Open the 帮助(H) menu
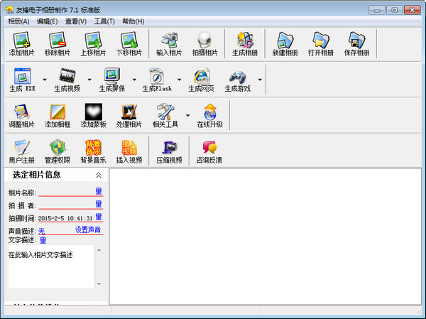 [x=133, y=21]
